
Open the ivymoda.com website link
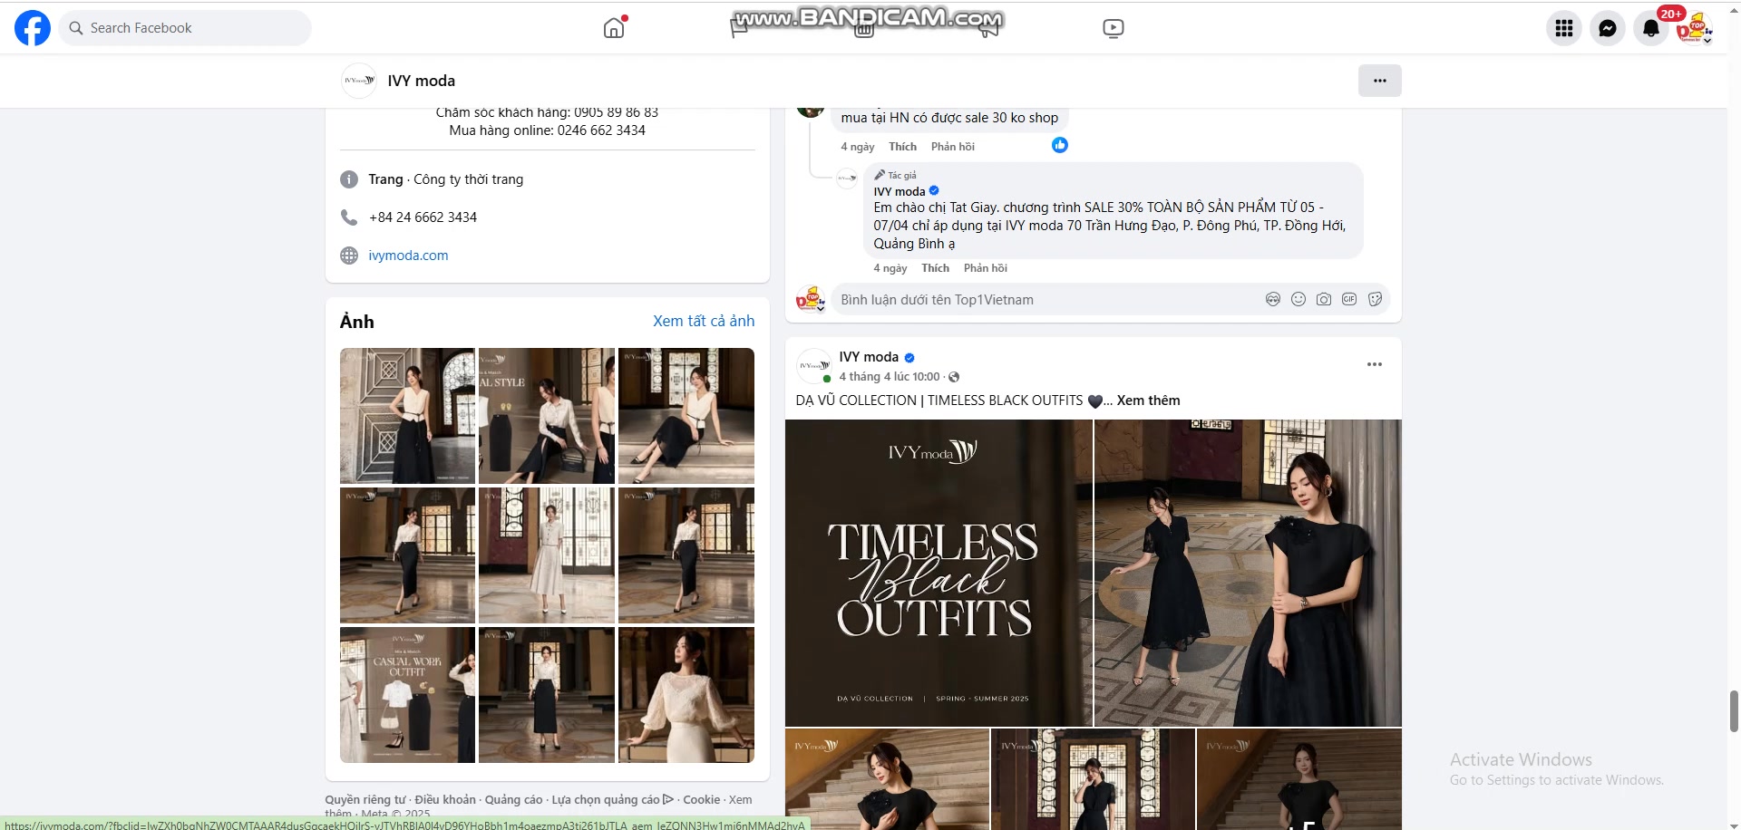[x=408, y=256]
